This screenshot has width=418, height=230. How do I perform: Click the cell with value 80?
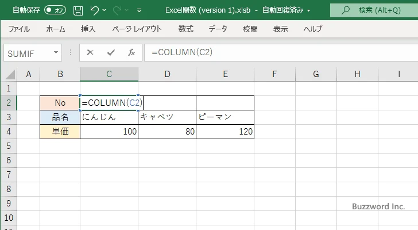(167, 132)
